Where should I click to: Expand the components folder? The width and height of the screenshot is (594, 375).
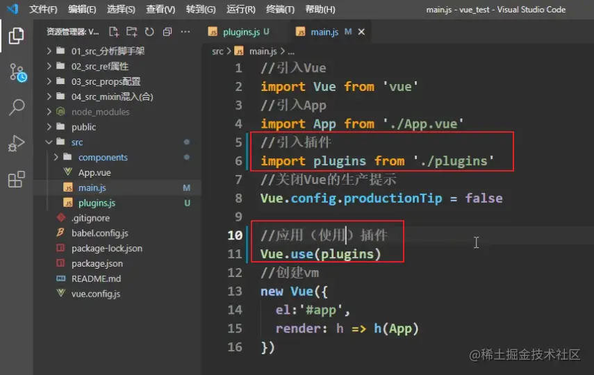click(117, 157)
